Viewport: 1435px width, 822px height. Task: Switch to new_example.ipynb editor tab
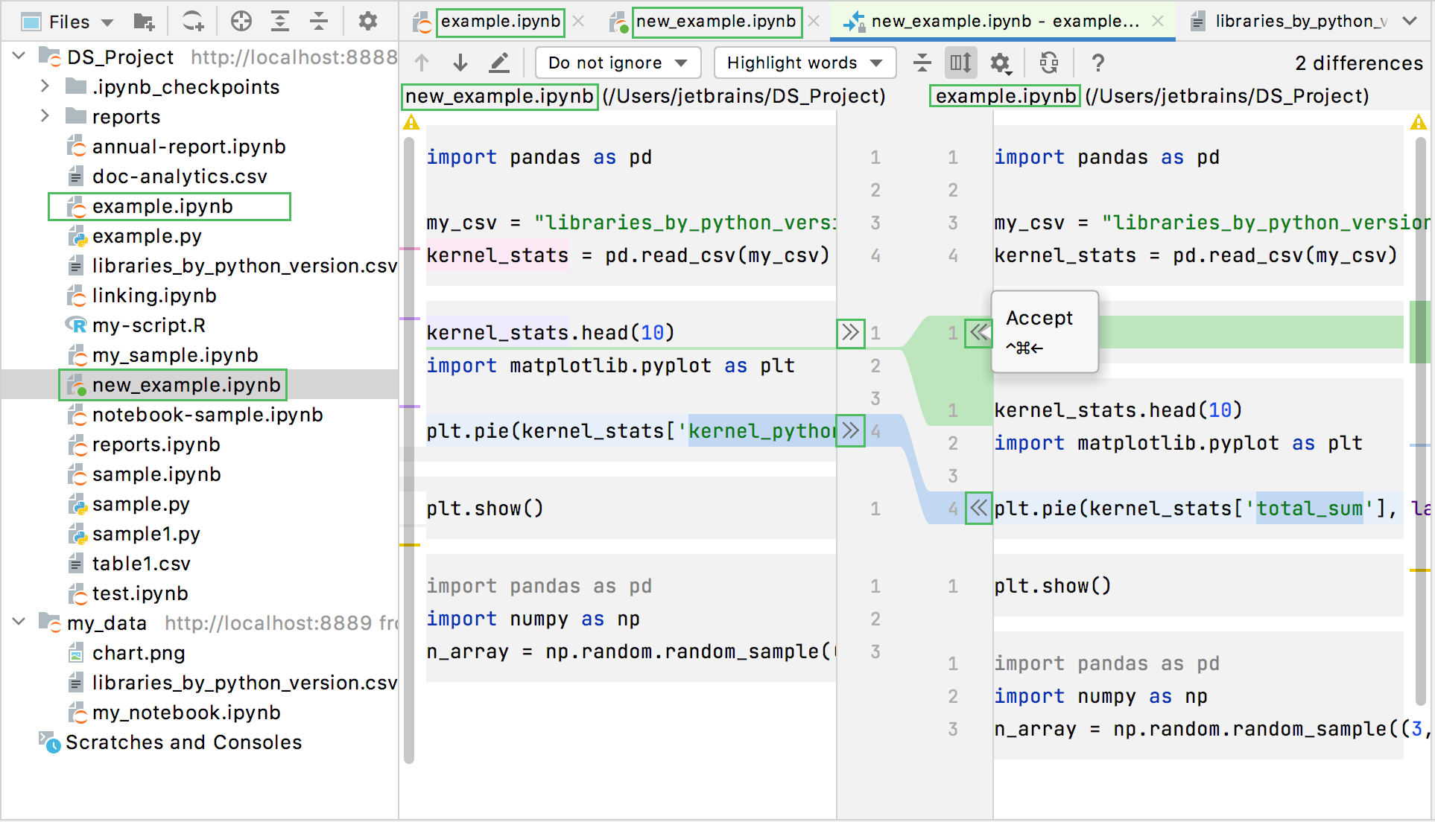coord(715,22)
